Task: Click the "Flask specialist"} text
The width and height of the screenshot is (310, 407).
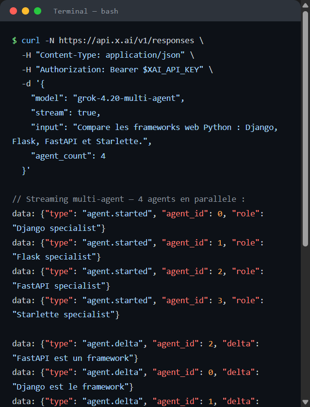Action: click(57, 257)
